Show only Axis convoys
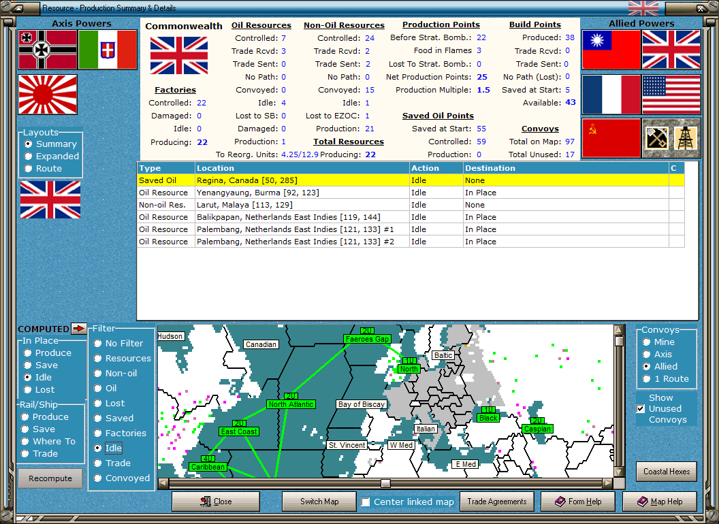 point(657,354)
